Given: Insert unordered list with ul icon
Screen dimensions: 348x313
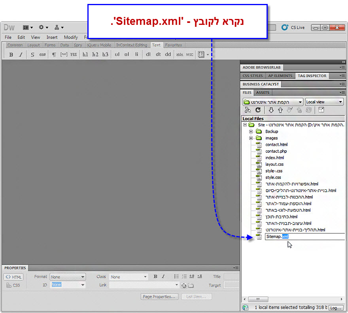Looking at the screenshot, I should click(x=117, y=54).
